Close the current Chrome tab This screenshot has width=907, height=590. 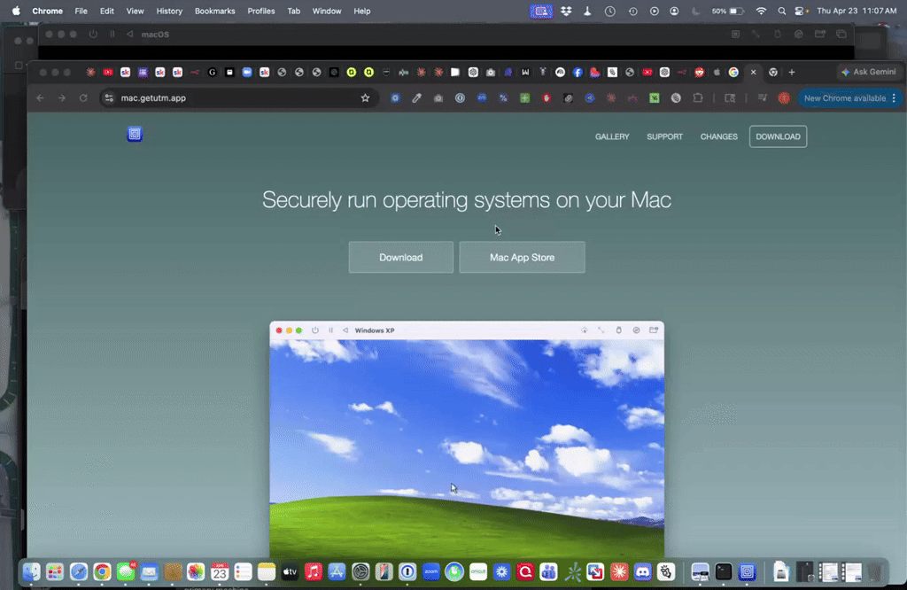[753, 73]
